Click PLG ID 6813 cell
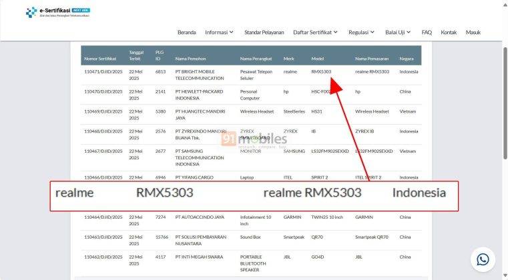Screen dimensions: 508x280 click(160, 72)
